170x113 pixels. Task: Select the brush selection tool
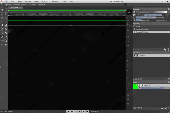click(2, 18)
